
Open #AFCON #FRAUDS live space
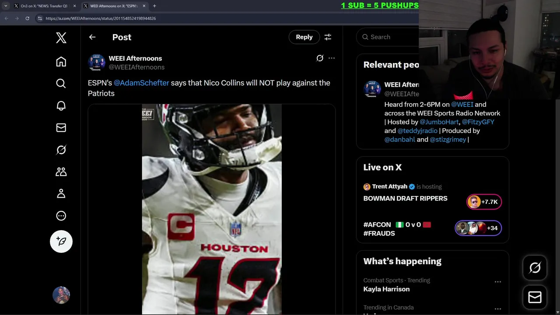397,229
